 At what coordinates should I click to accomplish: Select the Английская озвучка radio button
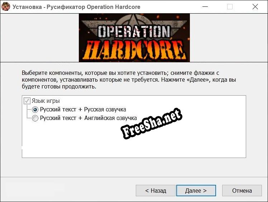click(35, 118)
